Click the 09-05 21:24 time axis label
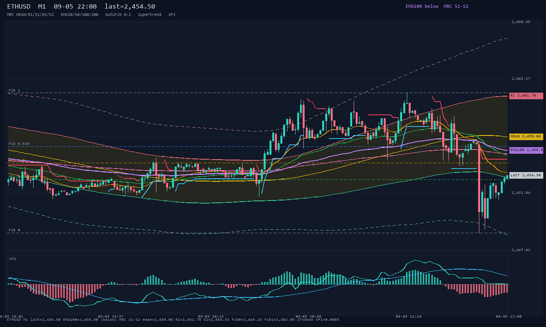 [409, 316]
